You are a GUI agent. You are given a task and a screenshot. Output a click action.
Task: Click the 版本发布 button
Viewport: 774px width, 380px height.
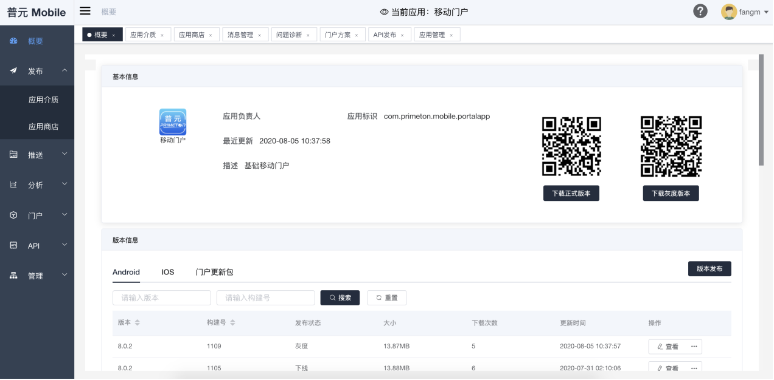click(x=709, y=268)
